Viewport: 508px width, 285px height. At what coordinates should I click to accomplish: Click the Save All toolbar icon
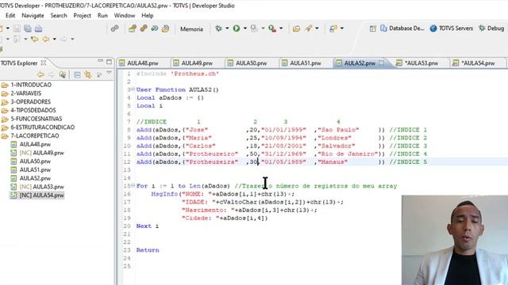point(28,28)
